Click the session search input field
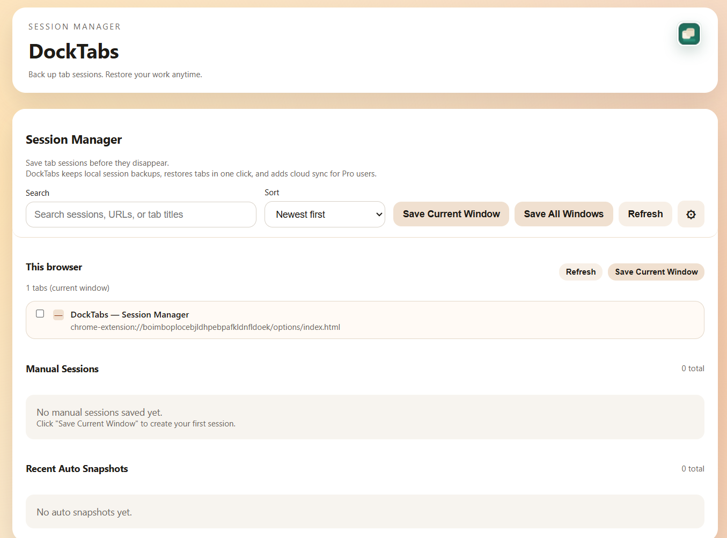 141,214
